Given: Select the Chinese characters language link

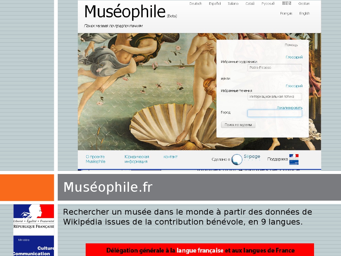Looking at the screenshot, I should pyautogui.click(x=286, y=3).
